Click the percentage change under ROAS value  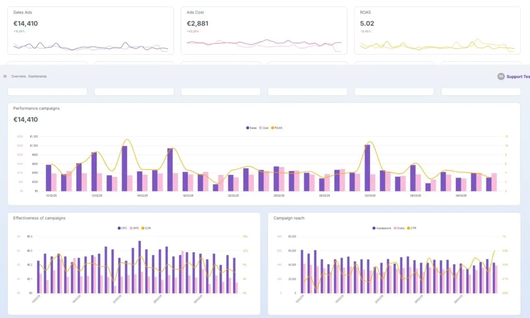[x=366, y=31]
